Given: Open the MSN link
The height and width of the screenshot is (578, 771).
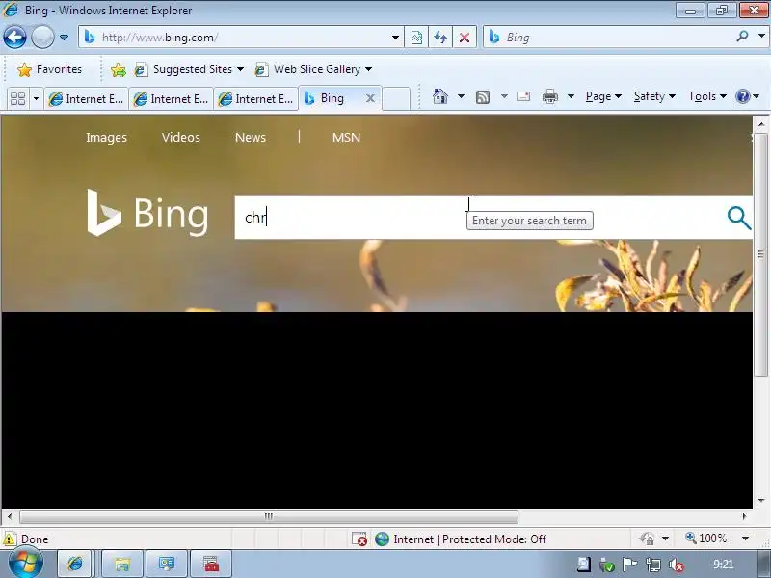Looking at the screenshot, I should [x=346, y=137].
